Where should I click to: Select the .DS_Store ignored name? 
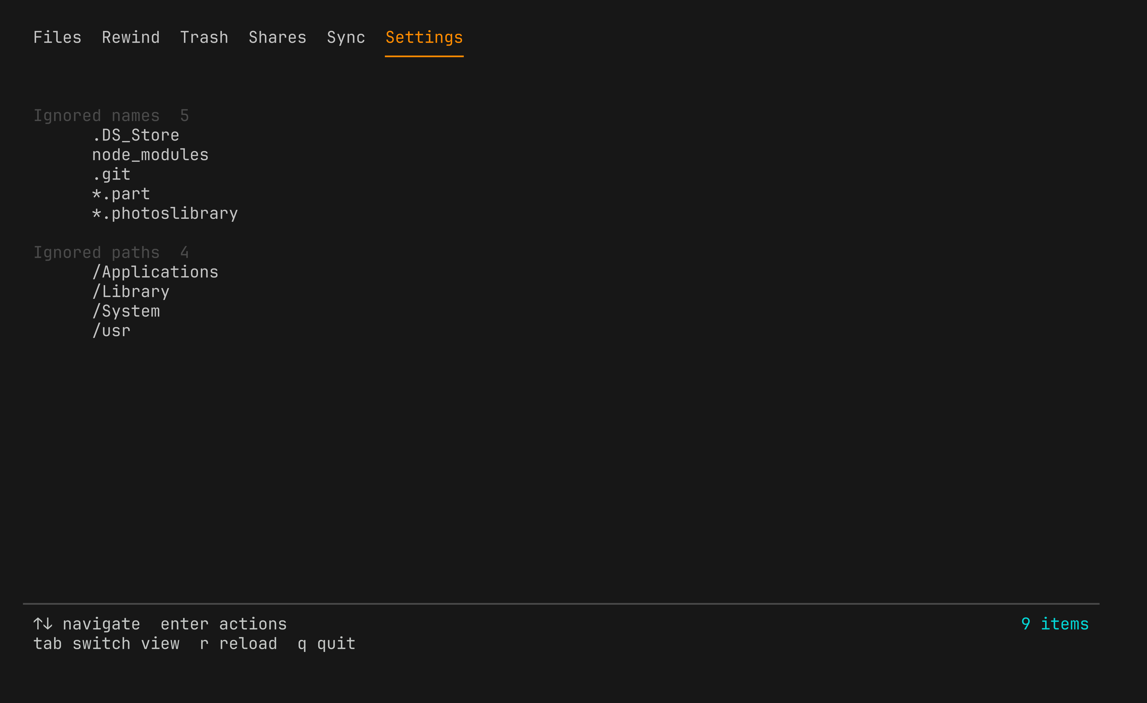135,135
